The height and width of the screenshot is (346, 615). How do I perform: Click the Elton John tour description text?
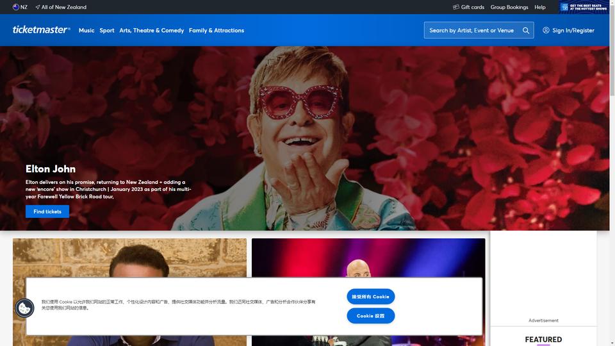point(109,189)
